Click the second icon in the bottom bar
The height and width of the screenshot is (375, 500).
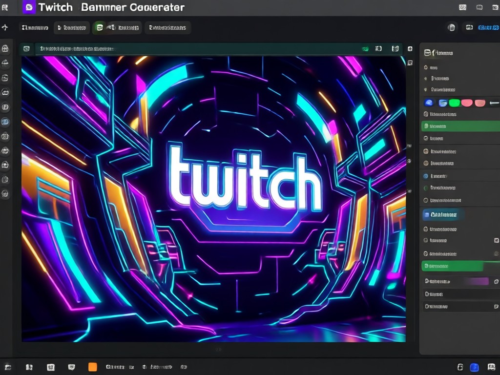click(x=29, y=367)
